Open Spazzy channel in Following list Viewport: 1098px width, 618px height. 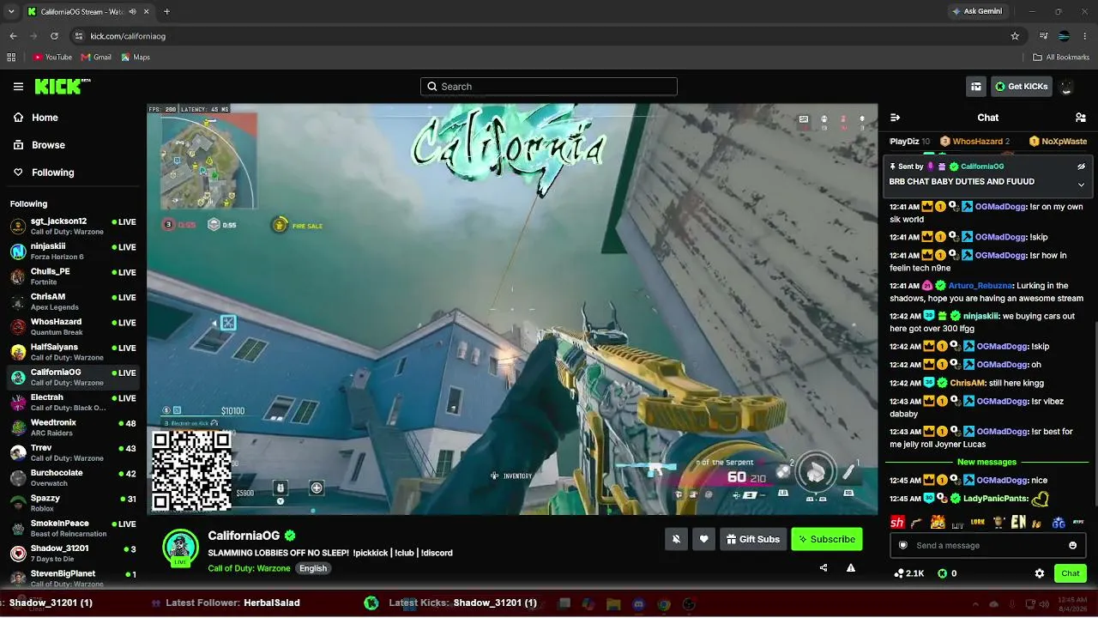73,503
